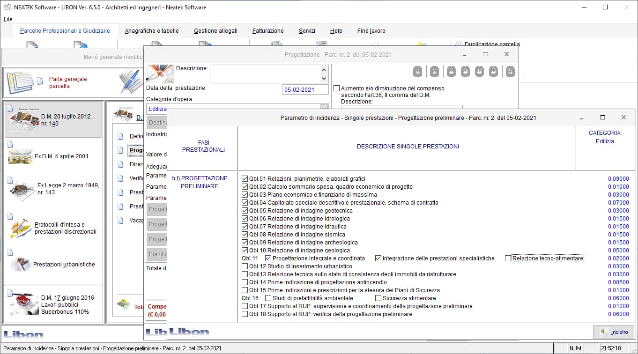This screenshot has height=354, width=638.
Task: Click the page icon beside Defin entry
Action: (x=120, y=136)
